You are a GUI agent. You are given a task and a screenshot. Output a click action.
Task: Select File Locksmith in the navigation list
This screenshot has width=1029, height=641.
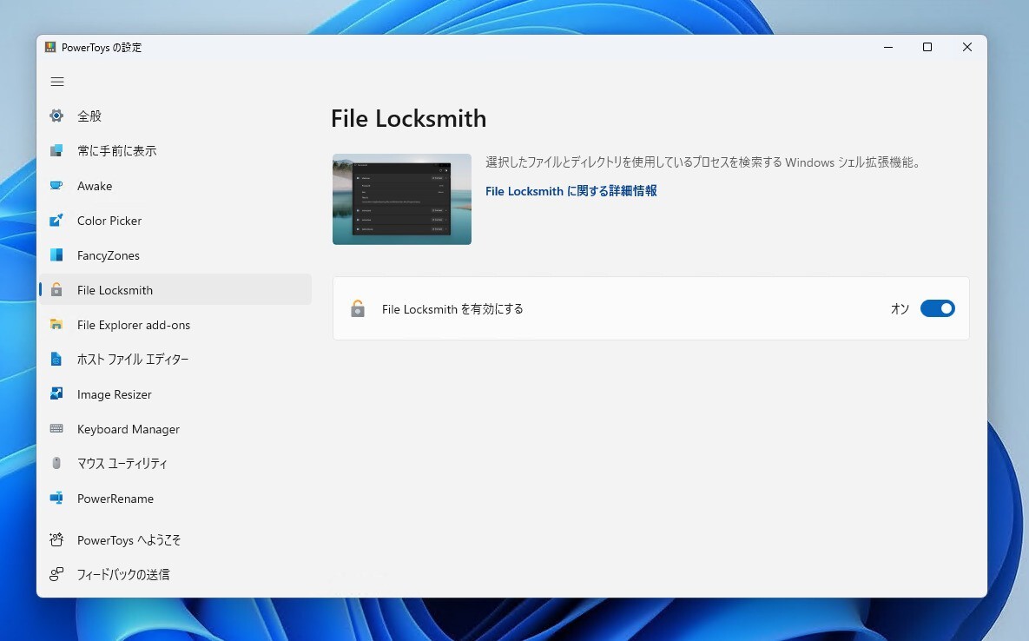(x=115, y=290)
